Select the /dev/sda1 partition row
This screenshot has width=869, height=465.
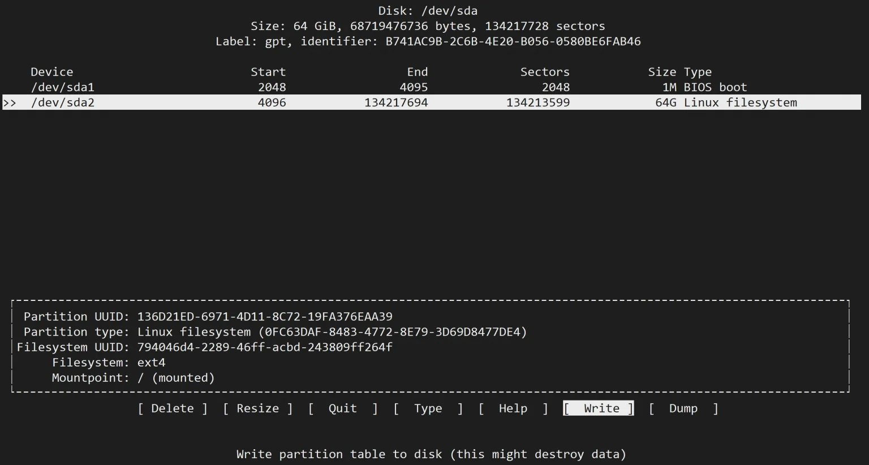click(x=432, y=87)
